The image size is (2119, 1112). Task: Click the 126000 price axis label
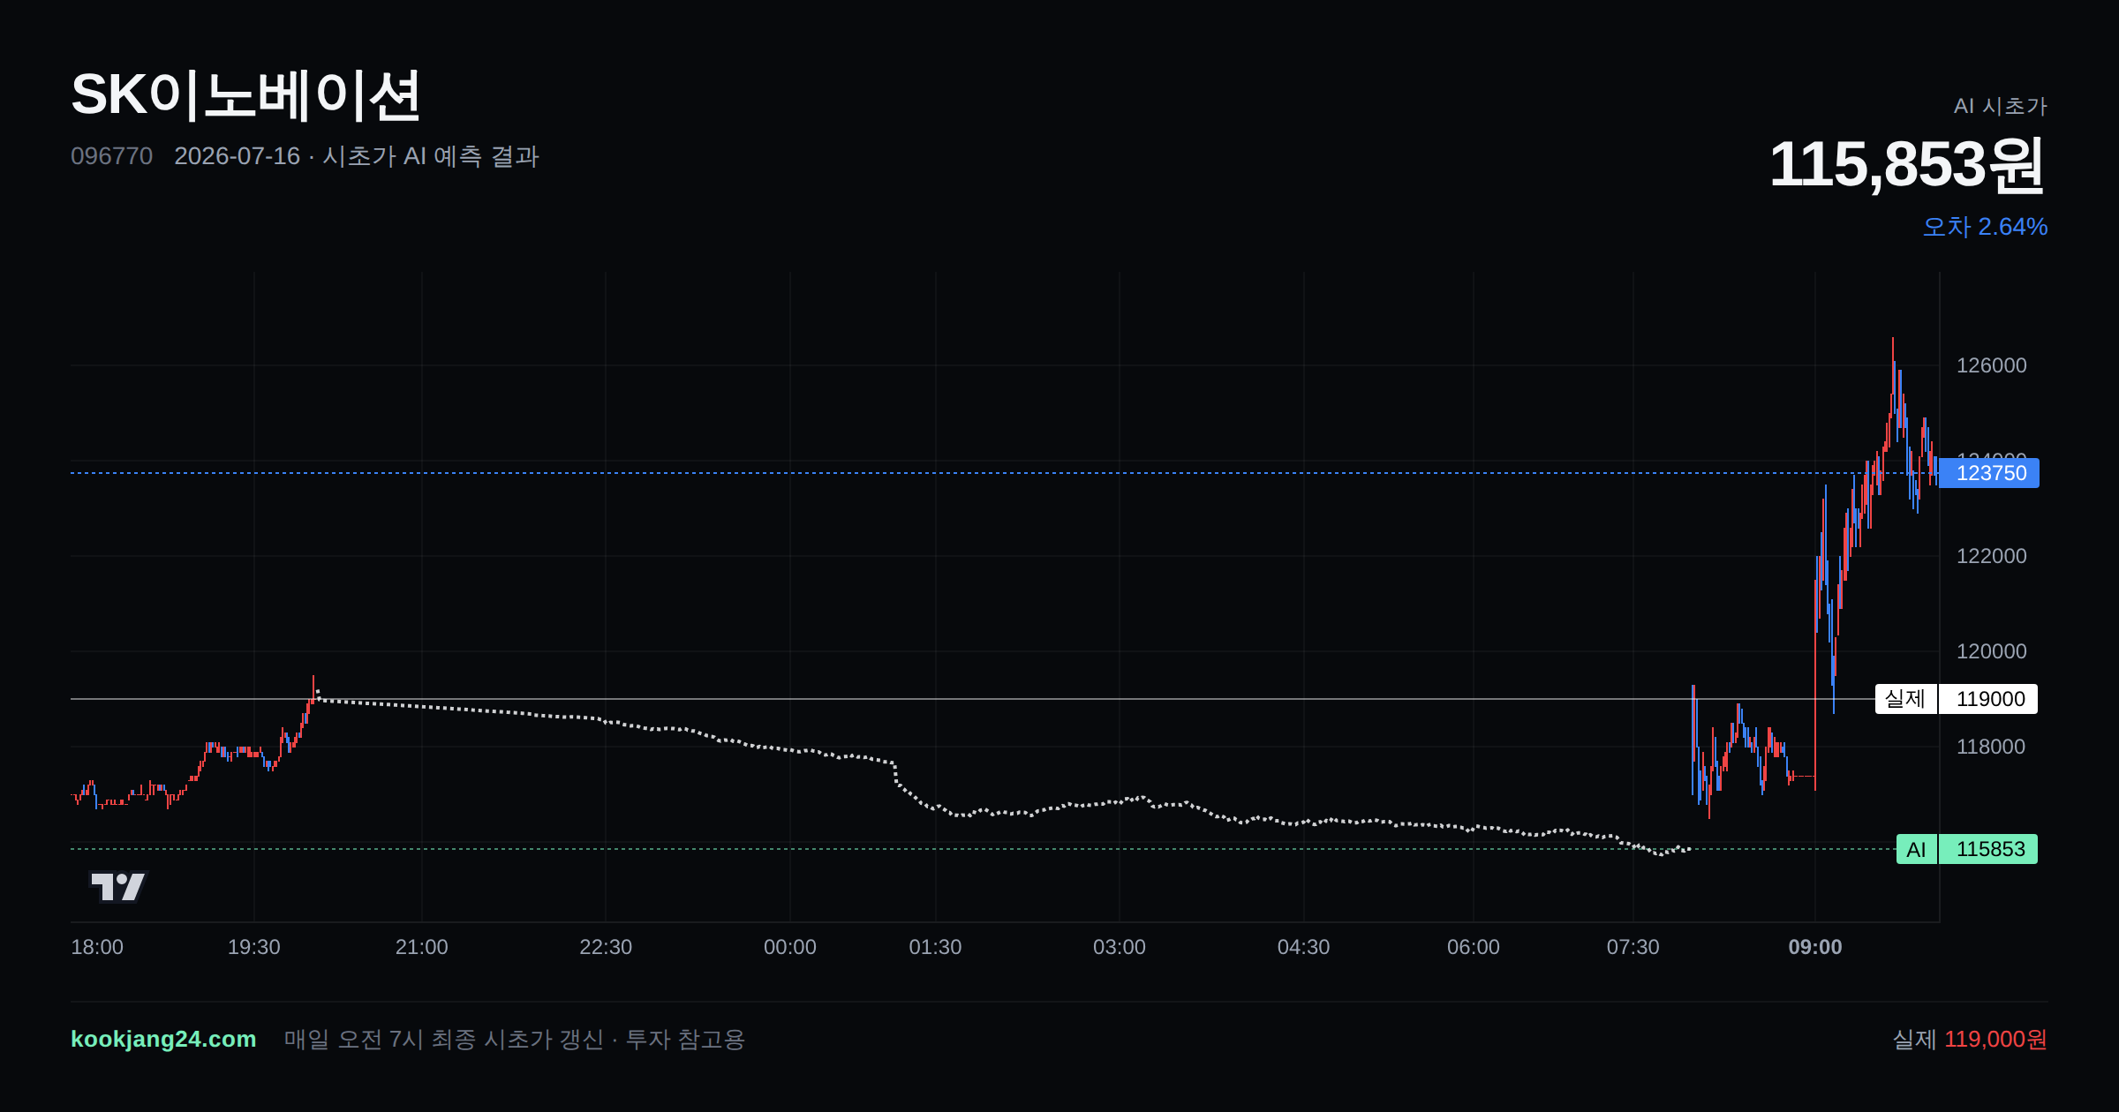[1991, 365]
